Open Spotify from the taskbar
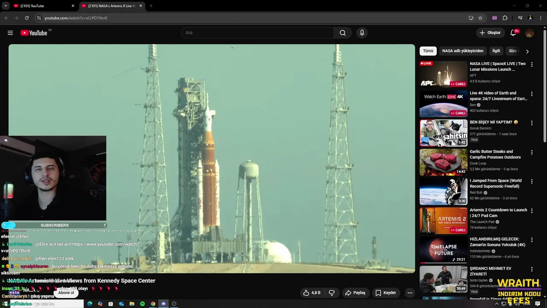This screenshot has width=547, height=308. click(142, 304)
